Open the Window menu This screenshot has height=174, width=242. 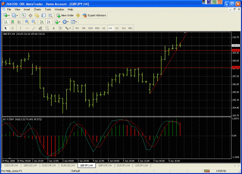[x=59, y=10]
